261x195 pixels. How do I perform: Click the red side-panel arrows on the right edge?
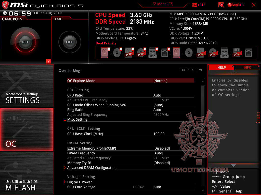point(258,123)
